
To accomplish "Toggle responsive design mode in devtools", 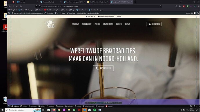I will (194, 106).
